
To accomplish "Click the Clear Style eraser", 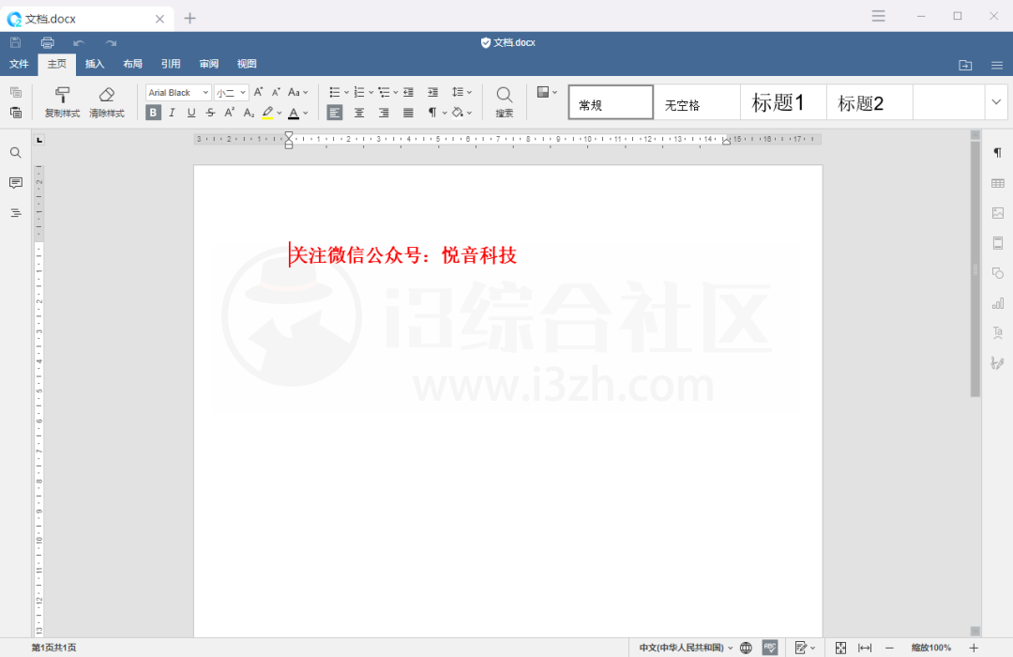I will point(107,102).
